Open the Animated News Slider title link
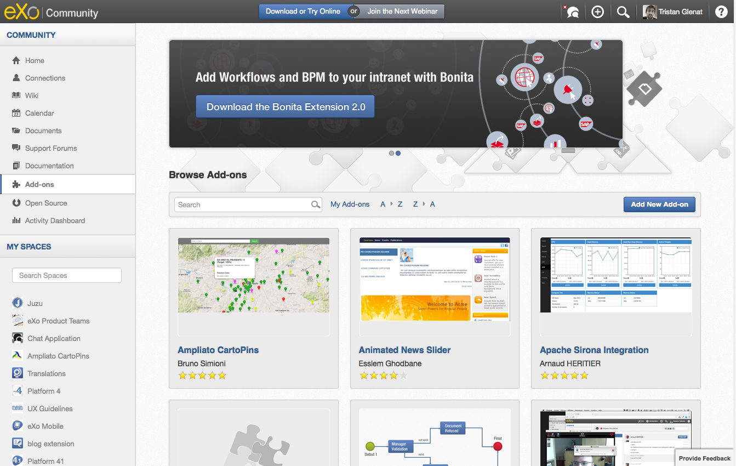The height and width of the screenshot is (466, 736). click(x=404, y=350)
